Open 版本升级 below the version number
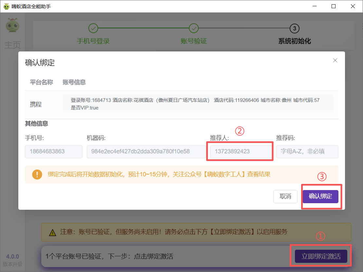Screen dimensions: 363x272 [x=12, y=264]
